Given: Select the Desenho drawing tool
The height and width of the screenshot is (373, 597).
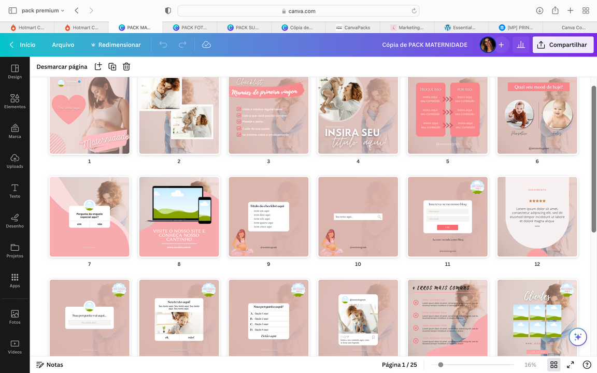Looking at the screenshot, I should click(15, 220).
